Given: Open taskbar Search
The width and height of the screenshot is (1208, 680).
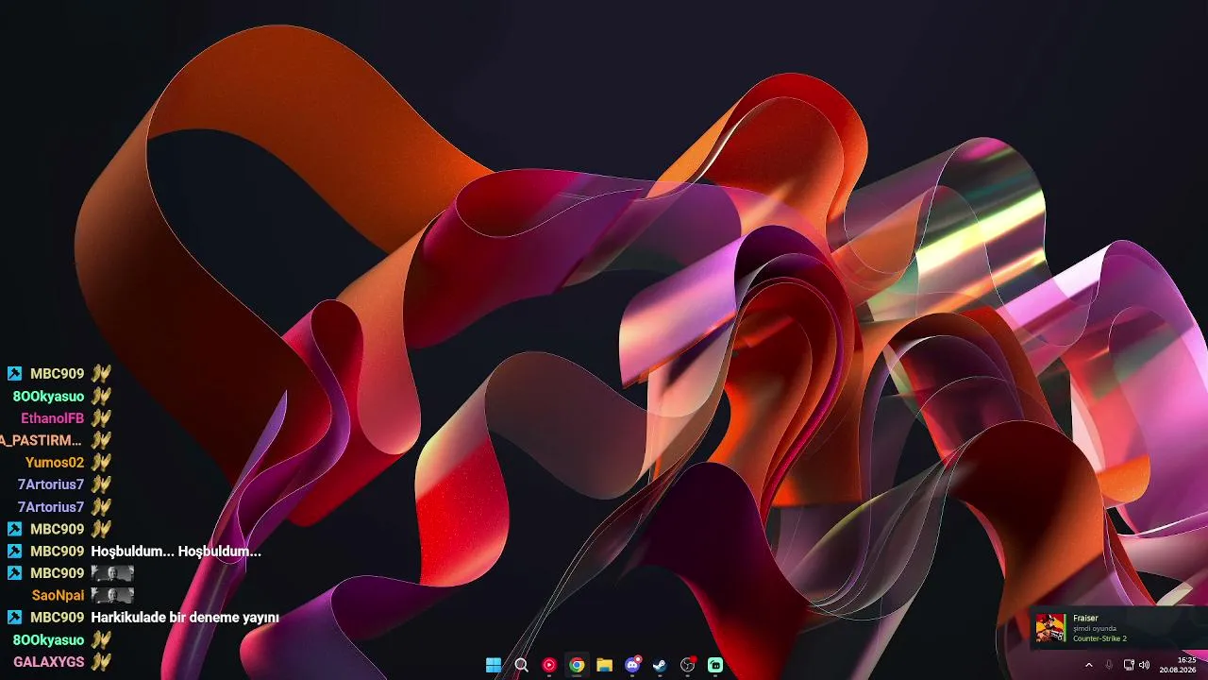Looking at the screenshot, I should 521,665.
